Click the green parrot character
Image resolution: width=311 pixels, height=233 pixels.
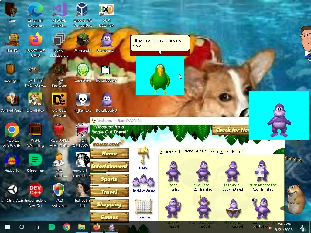click(160, 79)
